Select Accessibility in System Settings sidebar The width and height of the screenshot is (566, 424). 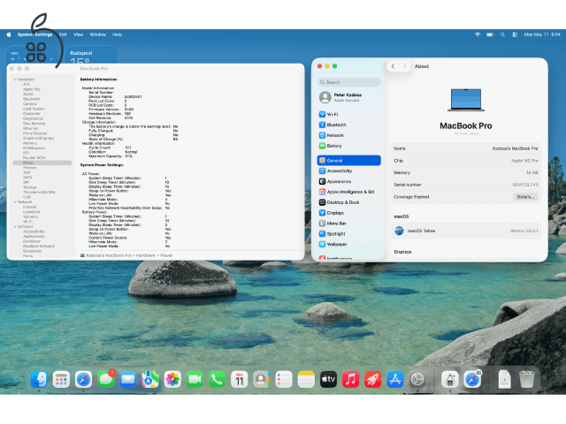coord(348,170)
